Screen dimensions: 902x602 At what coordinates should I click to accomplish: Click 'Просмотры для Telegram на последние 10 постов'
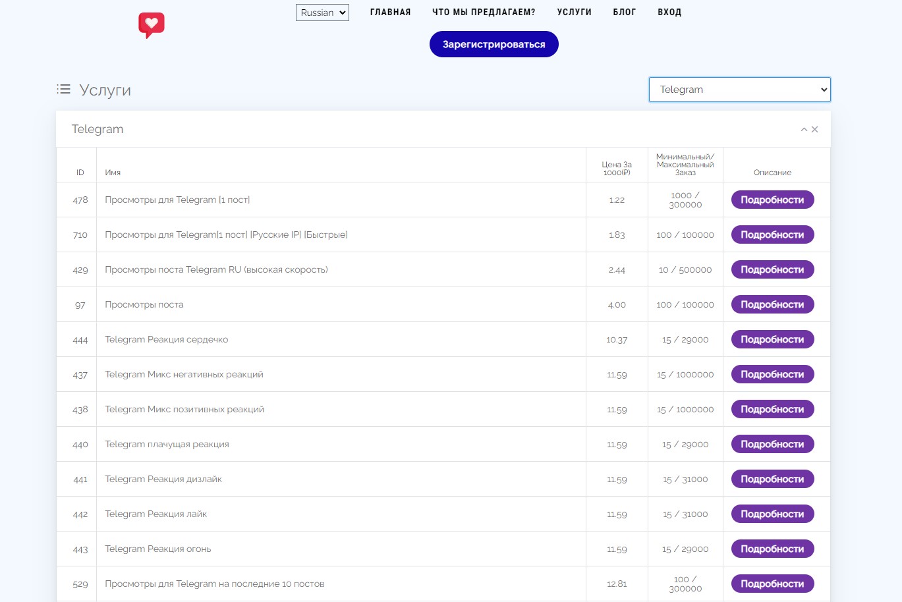point(215,584)
